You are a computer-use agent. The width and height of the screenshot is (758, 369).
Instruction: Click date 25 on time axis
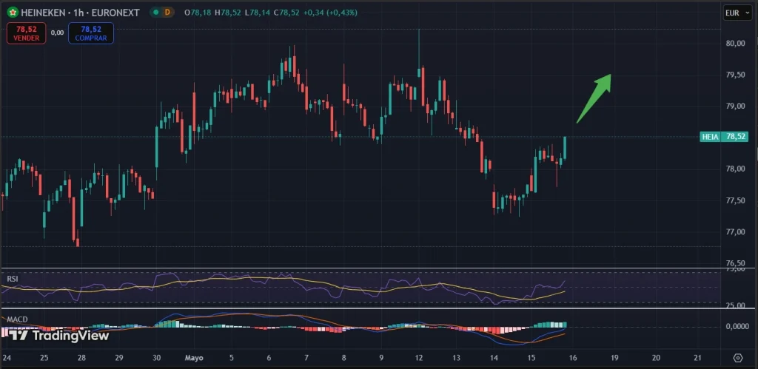click(44, 358)
